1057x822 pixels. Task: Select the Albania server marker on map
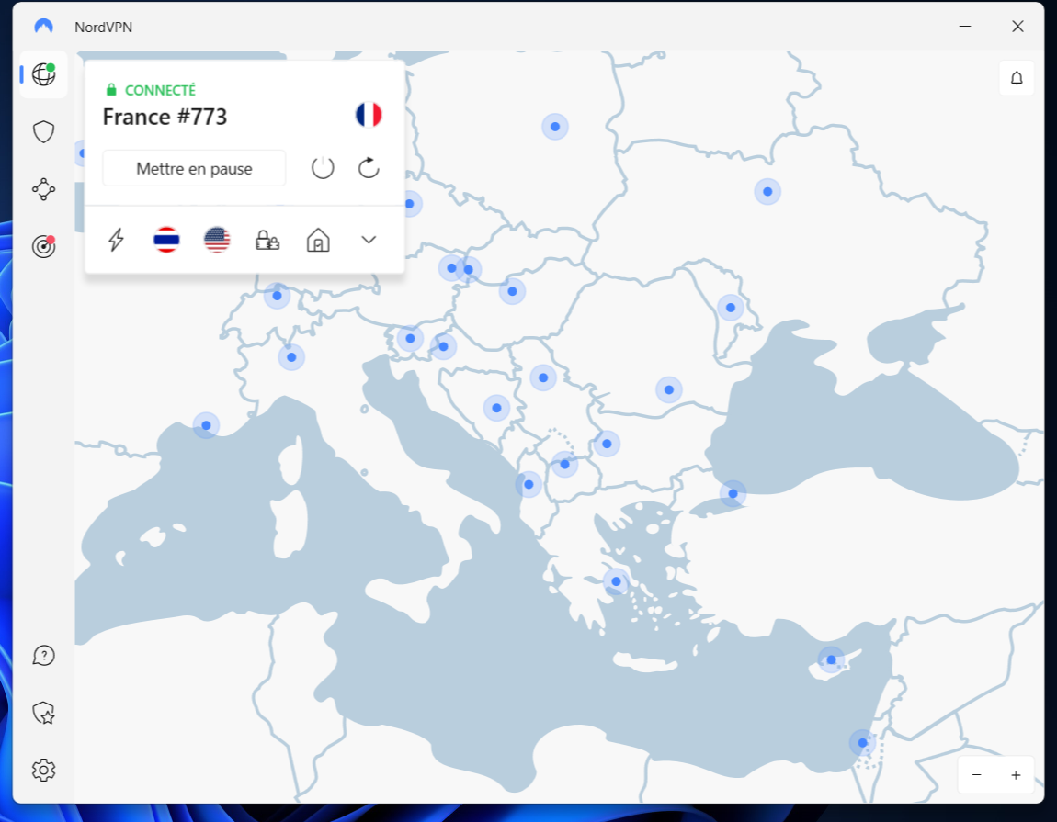tap(528, 484)
